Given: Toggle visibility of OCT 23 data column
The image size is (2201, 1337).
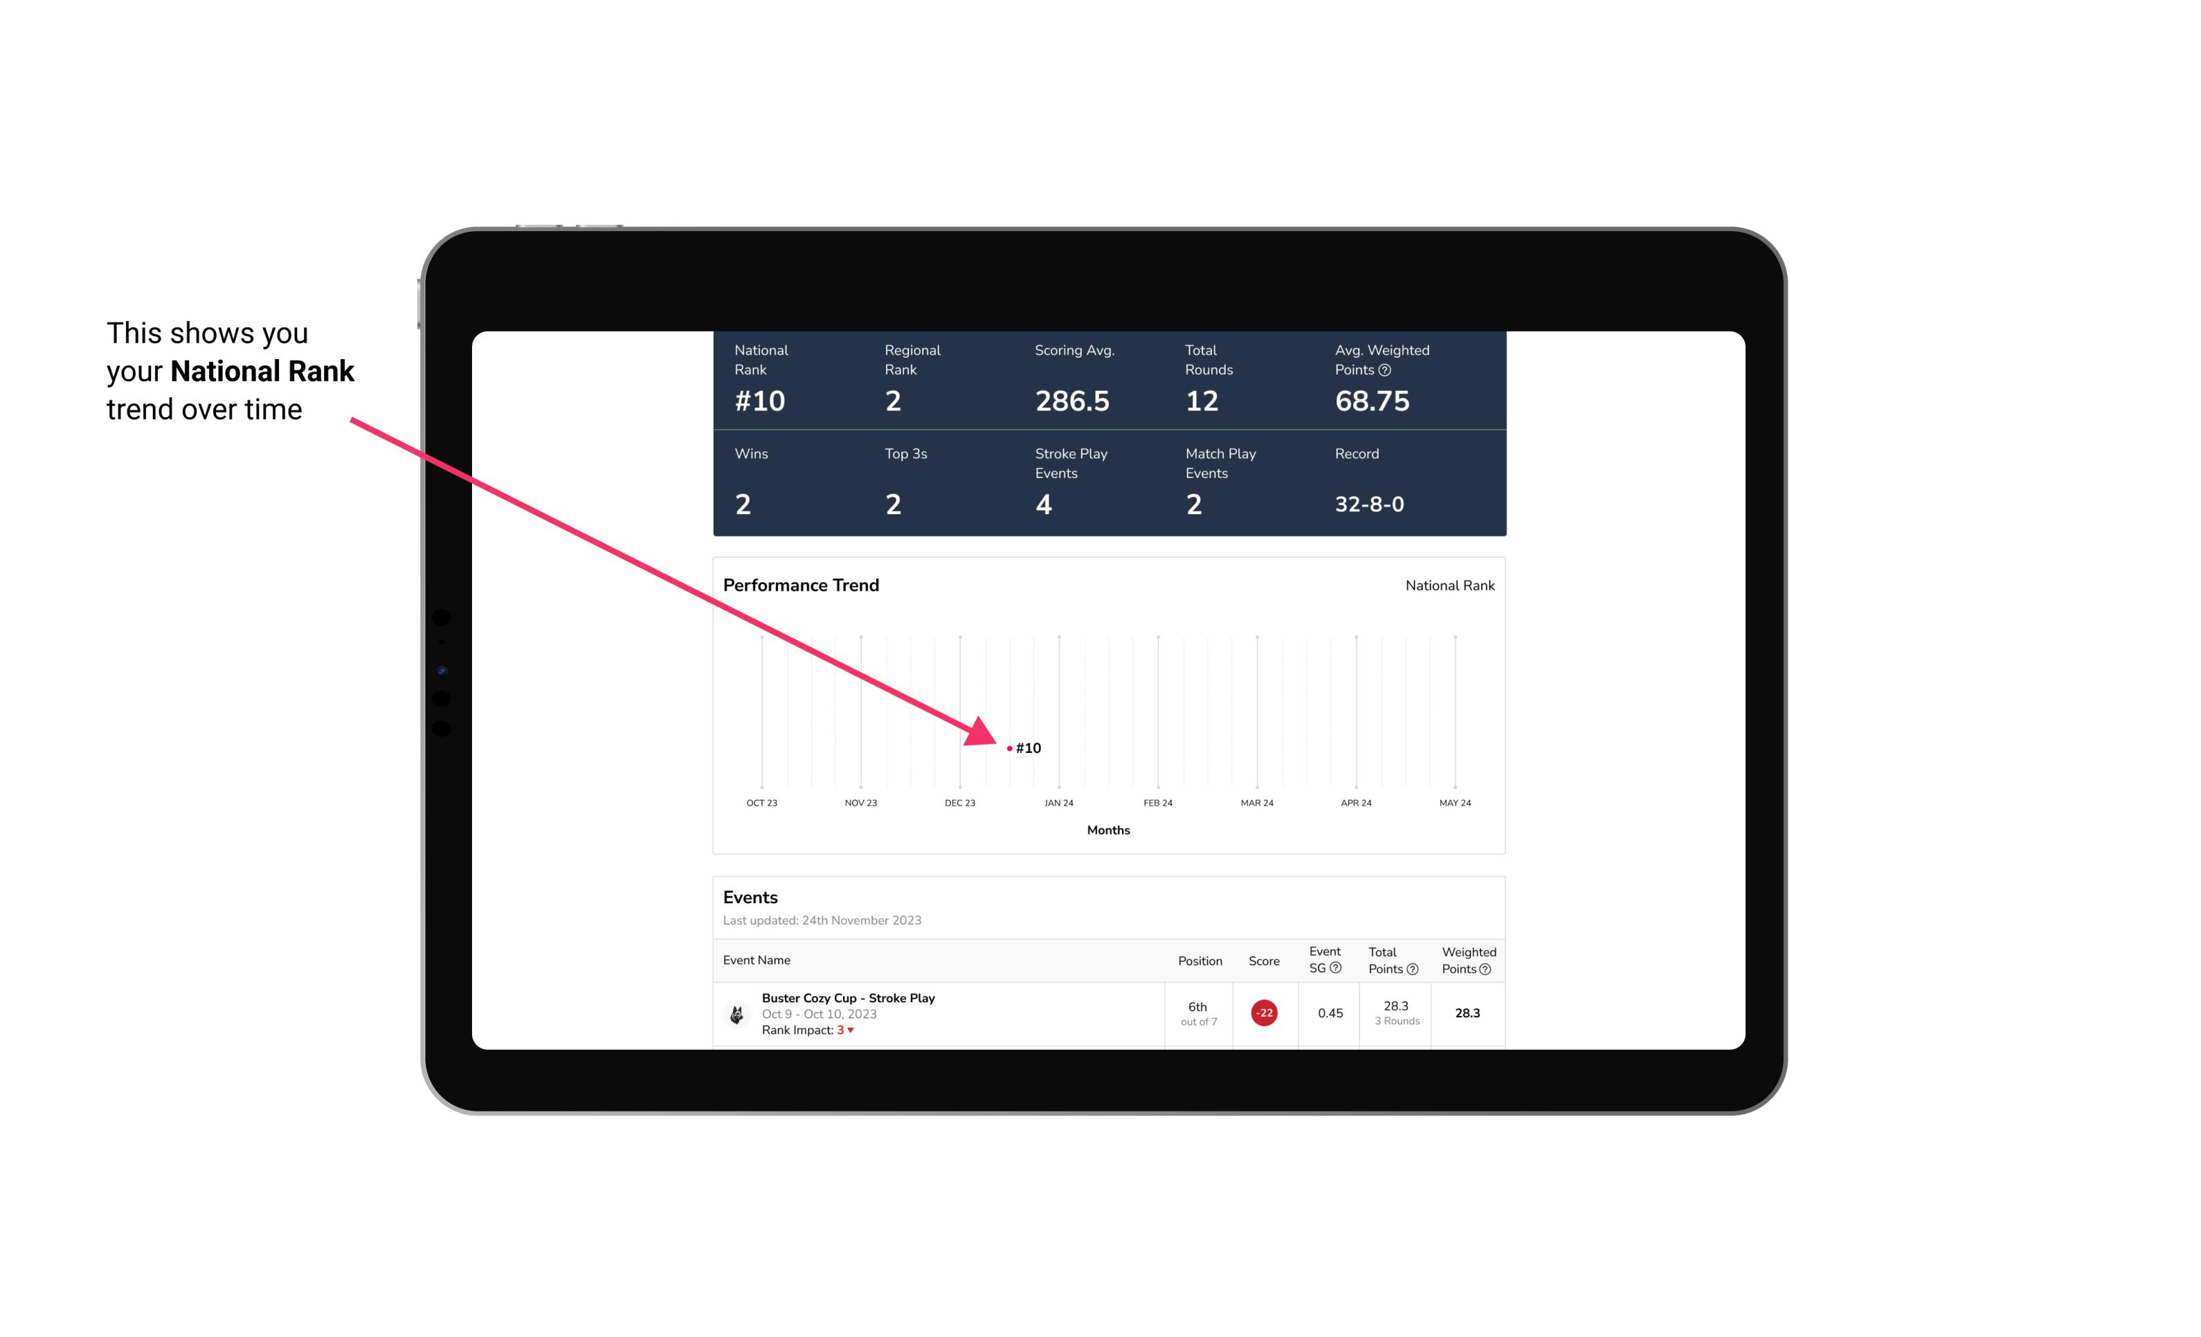Looking at the screenshot, I should [x=761, y=800].
